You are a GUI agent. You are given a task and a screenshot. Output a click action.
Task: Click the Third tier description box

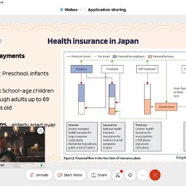[147, 137]
